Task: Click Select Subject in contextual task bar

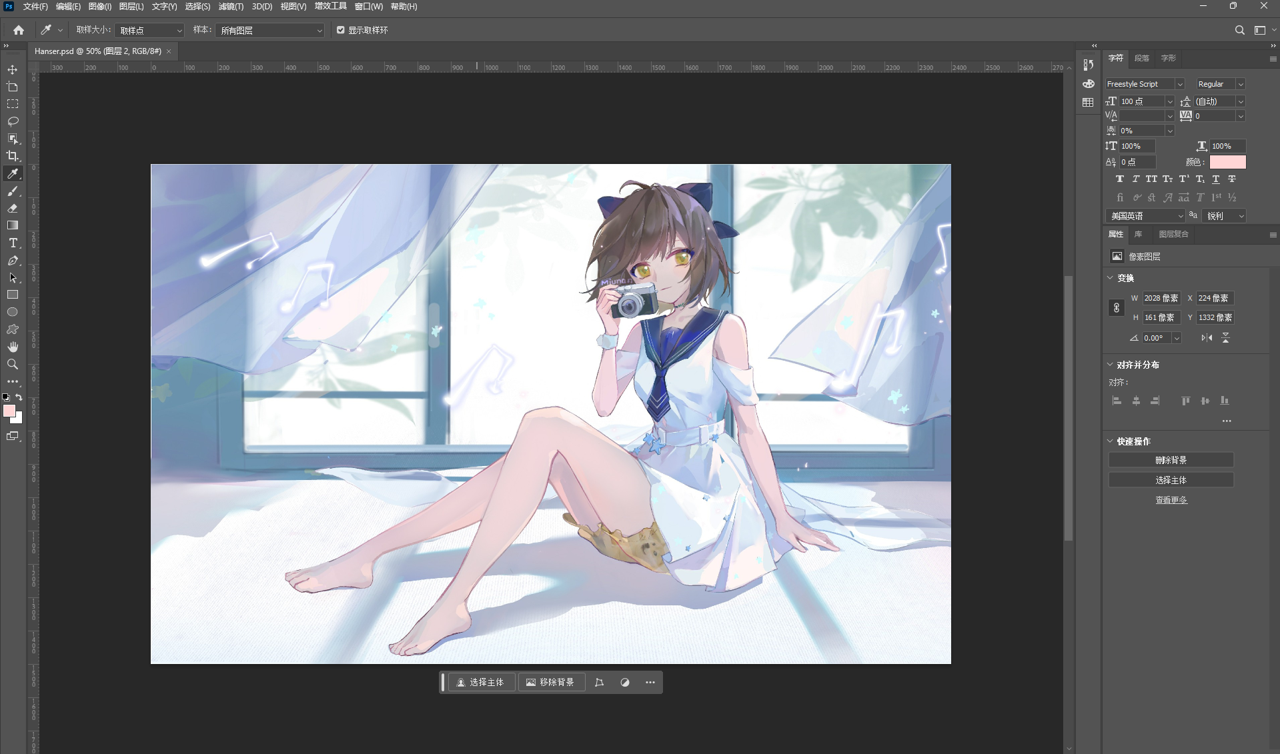Action: [x=481, y=683]
